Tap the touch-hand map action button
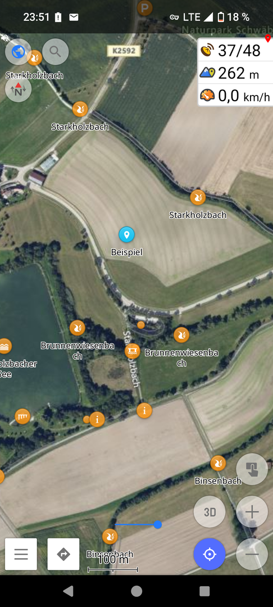The image size is (273, 607). coord(252,469)
